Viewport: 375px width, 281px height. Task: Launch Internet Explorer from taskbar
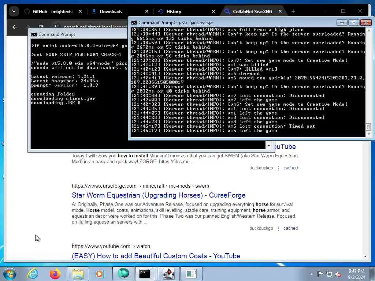pyautogui.click(x=33, y=274)
